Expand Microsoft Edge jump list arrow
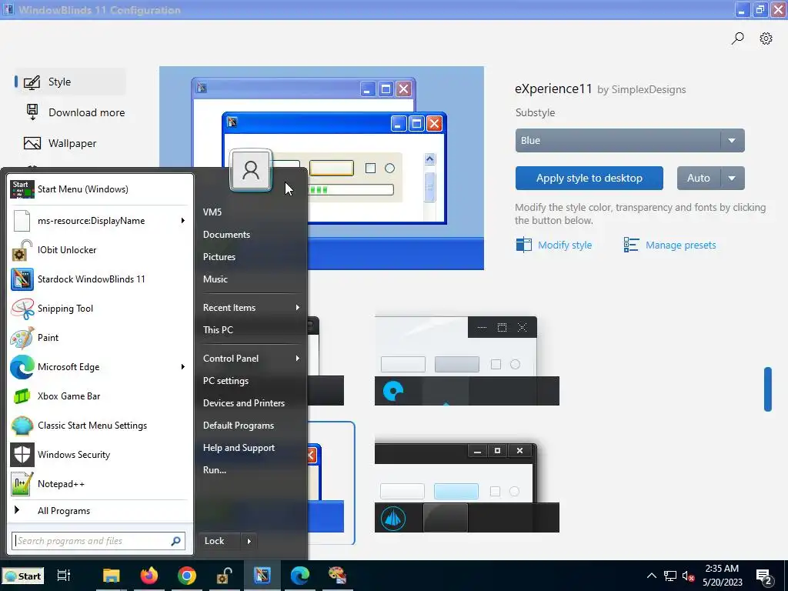788x591 pixels. 183,367
